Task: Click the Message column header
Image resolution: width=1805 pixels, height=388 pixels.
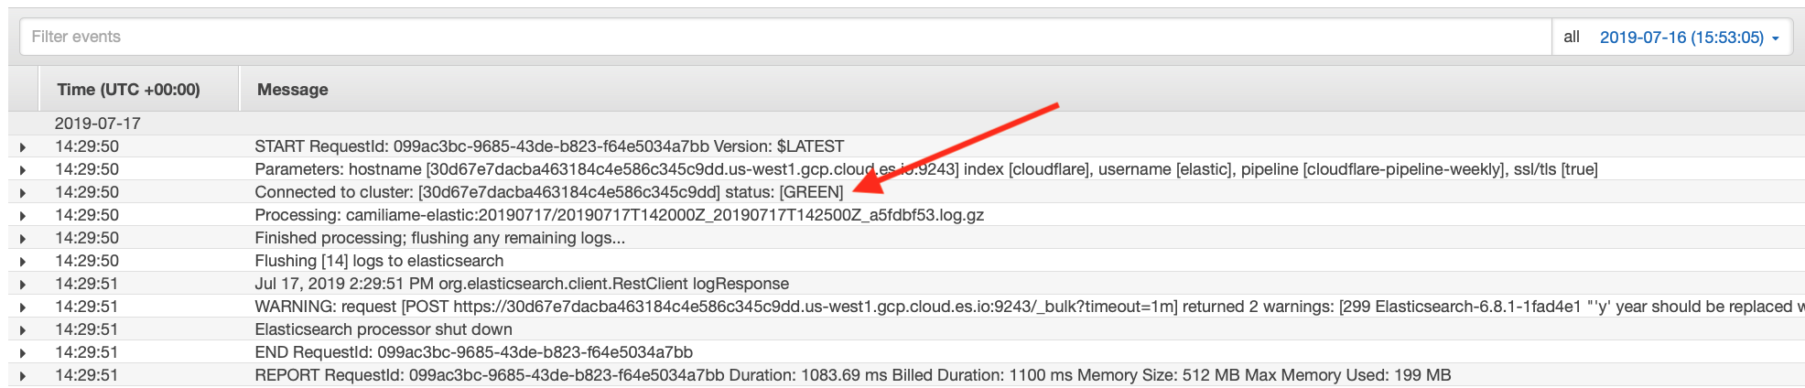Action: click(x=293, y=90)
